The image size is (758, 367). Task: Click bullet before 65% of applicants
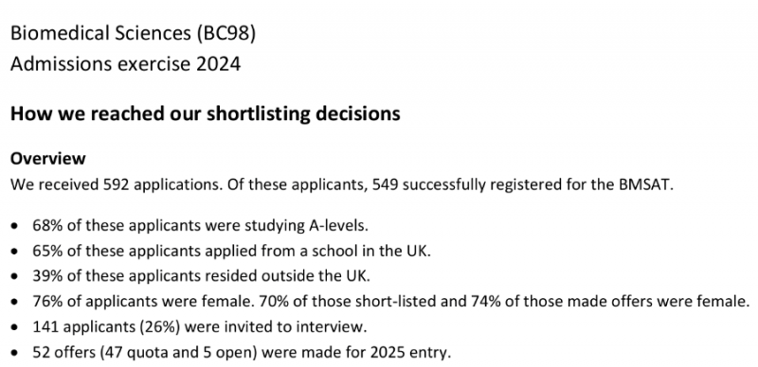pyautogui.click(x=17, y=252)
